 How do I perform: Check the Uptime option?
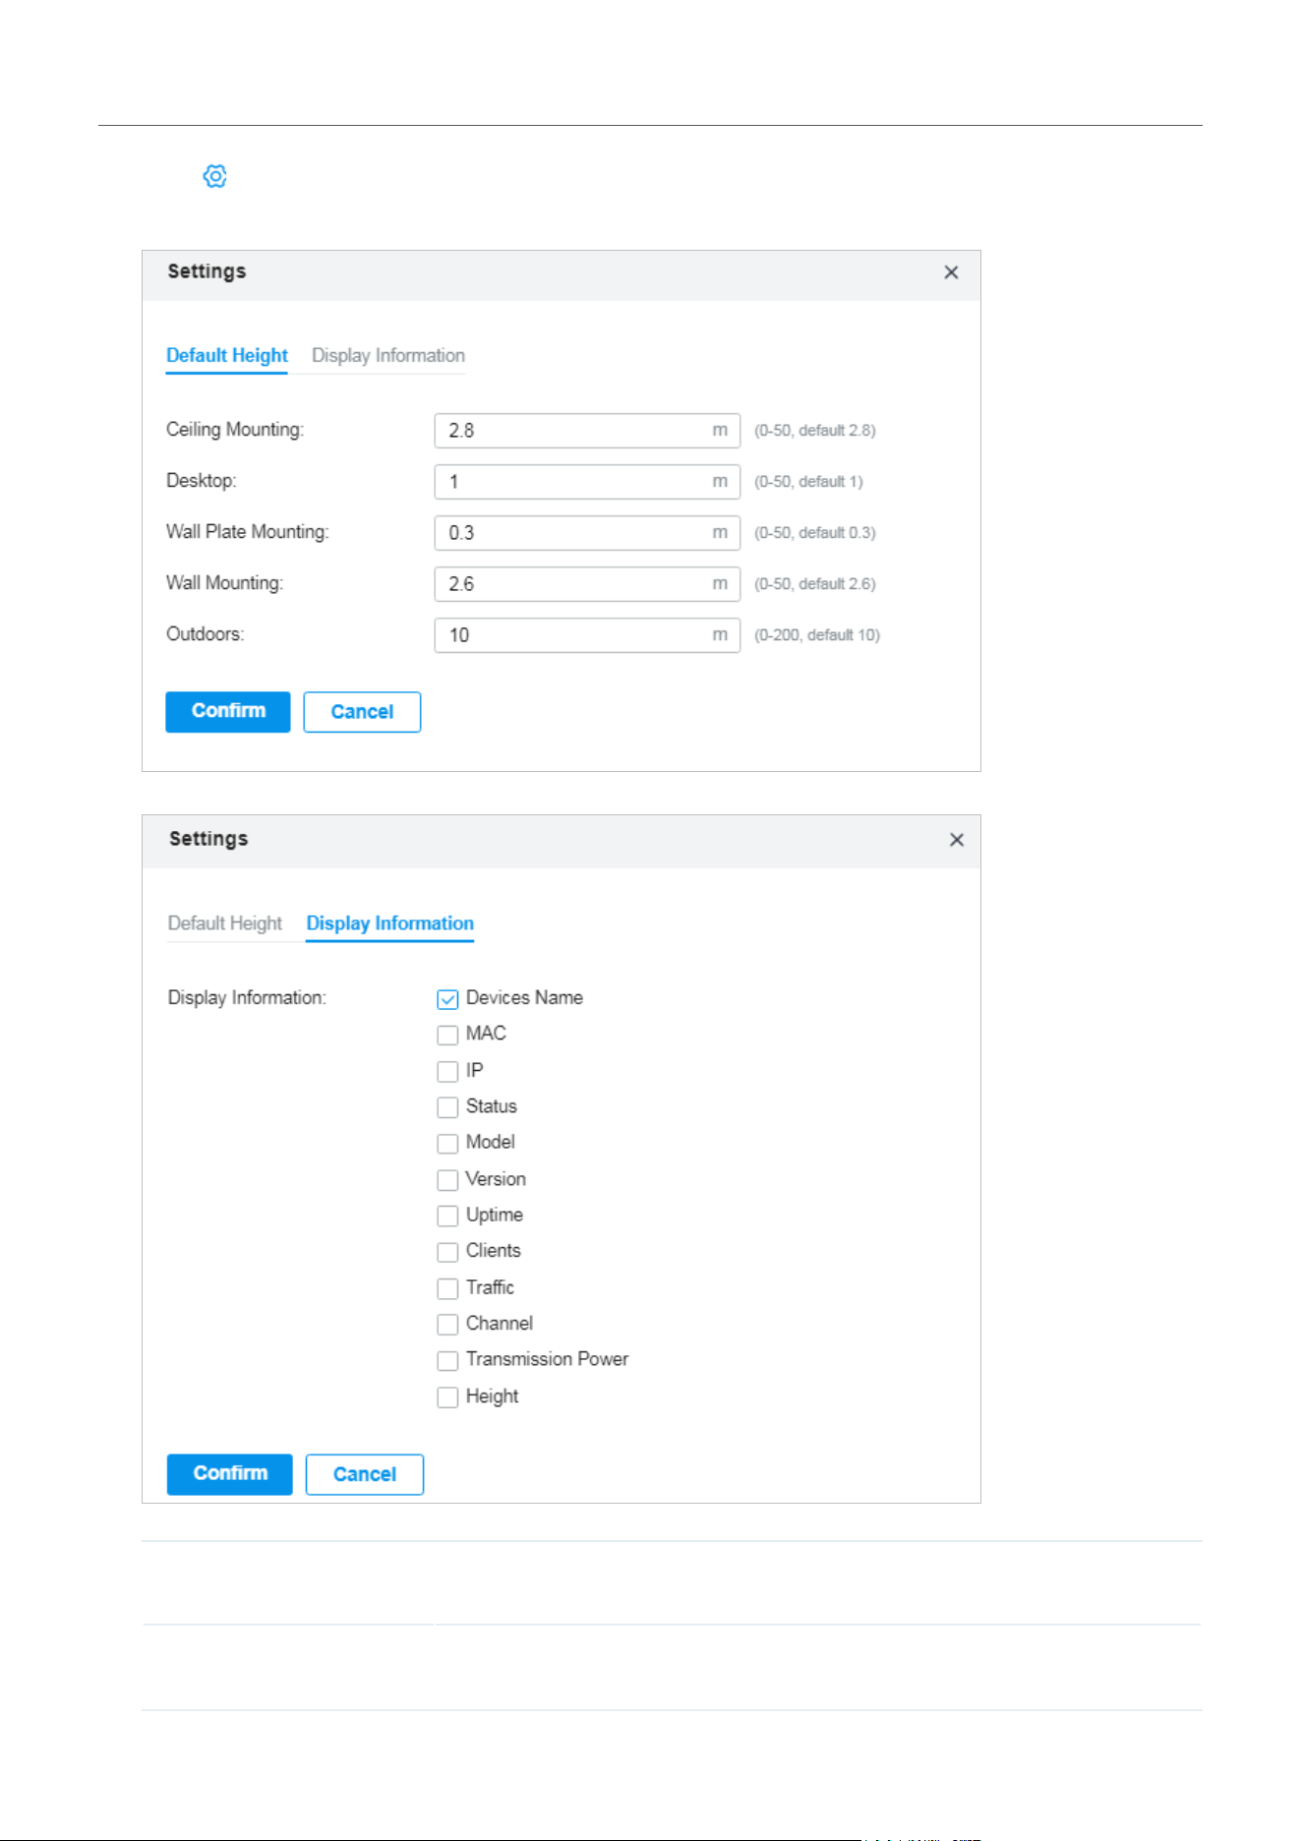click(447, 1216)
